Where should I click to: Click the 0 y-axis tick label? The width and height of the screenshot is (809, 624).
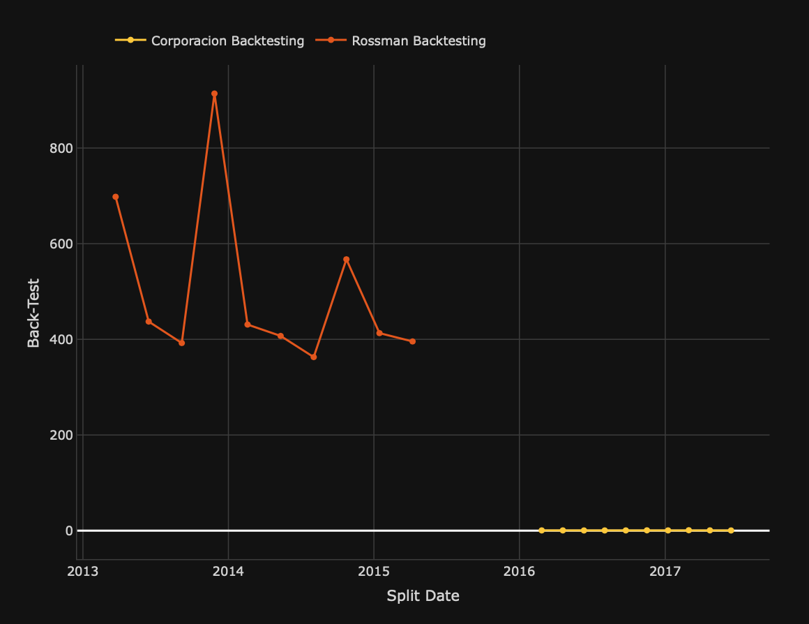69,530
